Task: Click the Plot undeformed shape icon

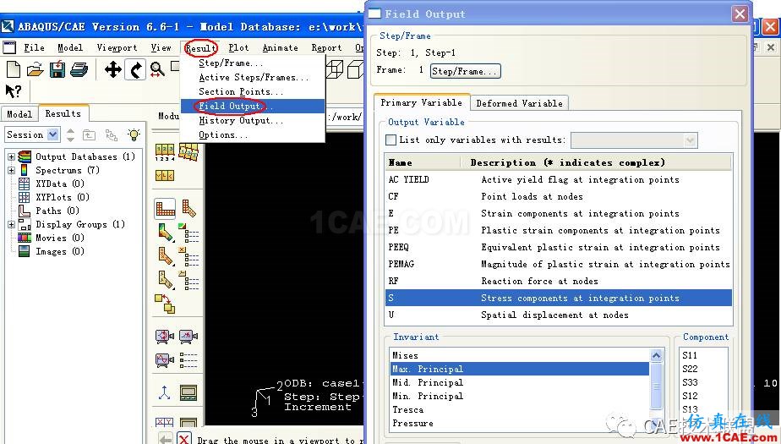Action: pyautogui.click(x=165, y=208)
